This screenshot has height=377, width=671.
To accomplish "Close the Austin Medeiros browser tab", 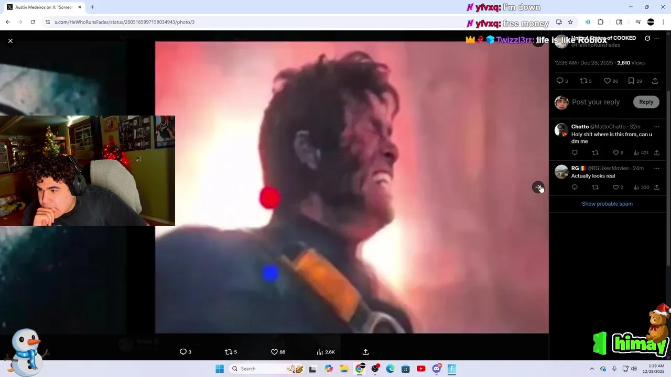I will pos(80,7).
